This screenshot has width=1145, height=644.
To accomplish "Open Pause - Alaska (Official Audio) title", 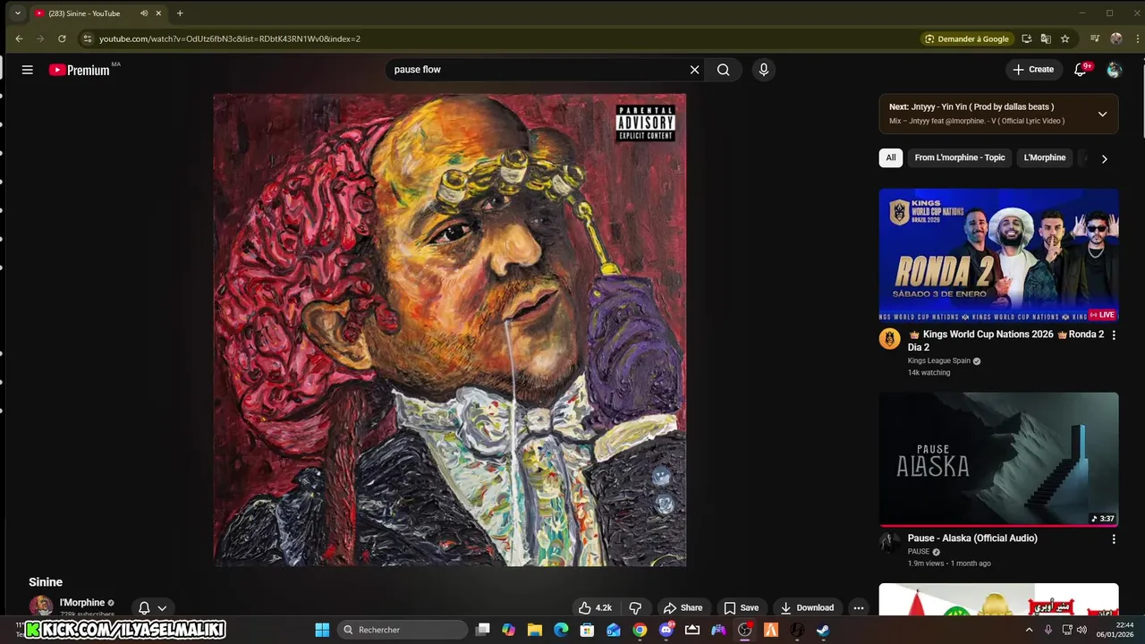I will [x=972, y=538].
